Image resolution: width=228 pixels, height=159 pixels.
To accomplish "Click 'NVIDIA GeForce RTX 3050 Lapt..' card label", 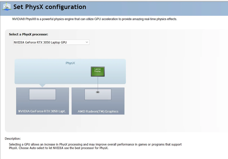I will click(42, 111).
